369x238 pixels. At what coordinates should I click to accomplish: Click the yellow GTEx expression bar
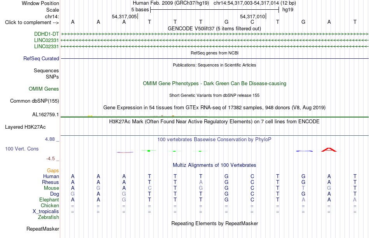[x=90, y=116]
